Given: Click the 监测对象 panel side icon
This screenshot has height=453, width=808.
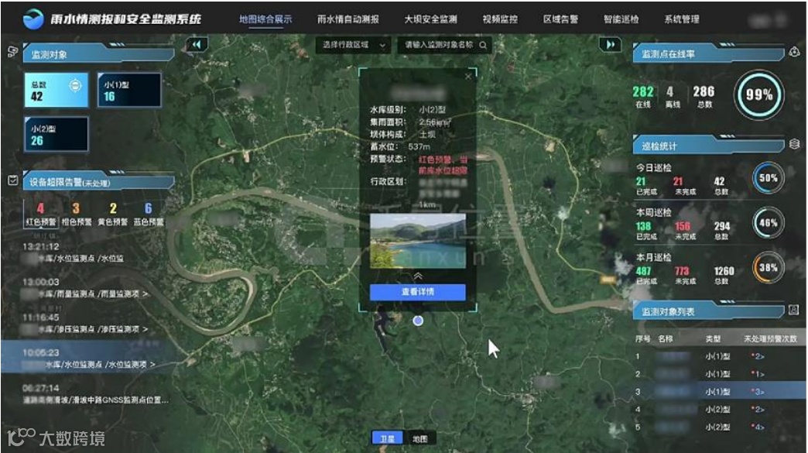Looking at the screenshot, I should pyautogui.click(x=13, y=52).
